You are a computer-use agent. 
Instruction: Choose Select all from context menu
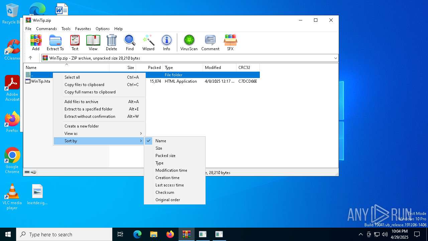pyautogui.click(x=99, y=77)
